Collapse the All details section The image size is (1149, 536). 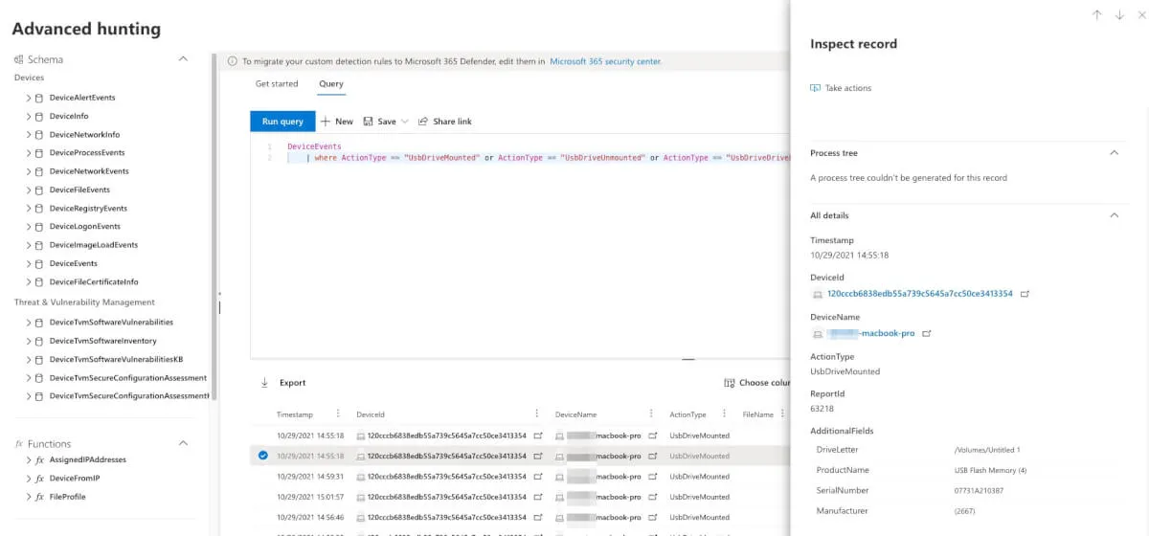(1114, 215)
